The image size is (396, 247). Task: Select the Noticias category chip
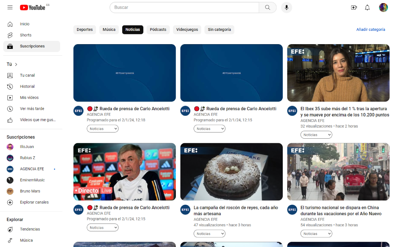coord(133,30)
